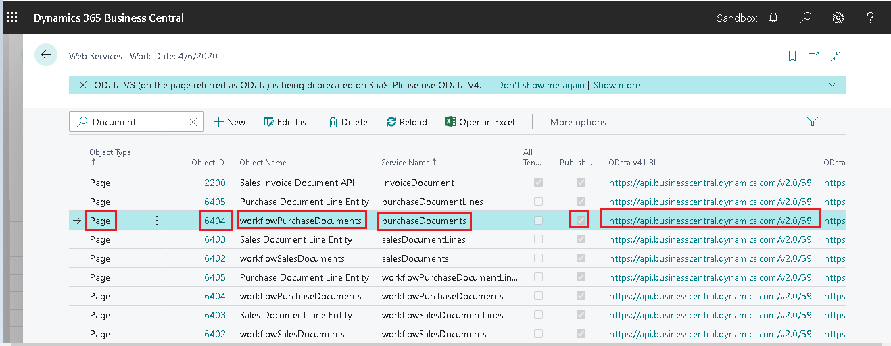The width and height of the screenshot is (891, 346).
Task: Click Edit List
Action: click(287, 122)
